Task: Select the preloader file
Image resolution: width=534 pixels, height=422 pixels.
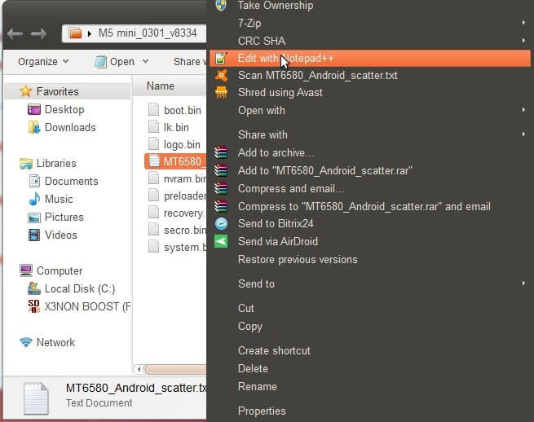Action: click(175, 196)
